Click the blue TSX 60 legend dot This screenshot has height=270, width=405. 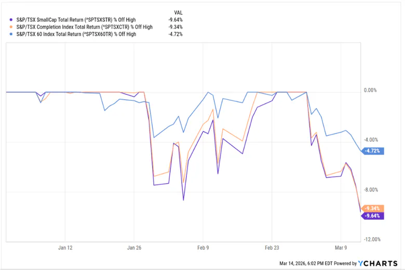pos(12,34)
